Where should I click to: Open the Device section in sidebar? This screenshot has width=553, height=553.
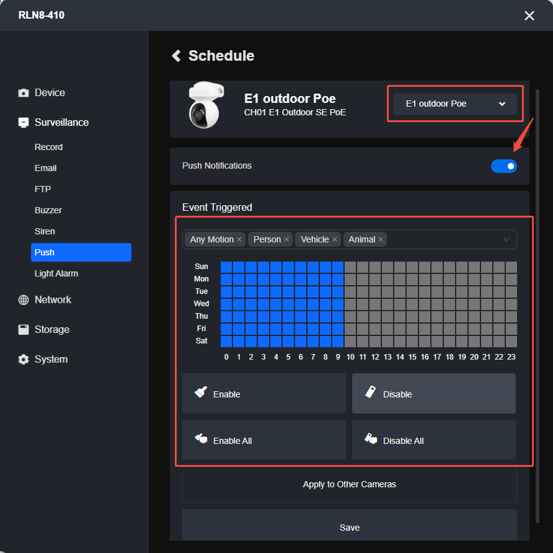(x=50, y=93)
